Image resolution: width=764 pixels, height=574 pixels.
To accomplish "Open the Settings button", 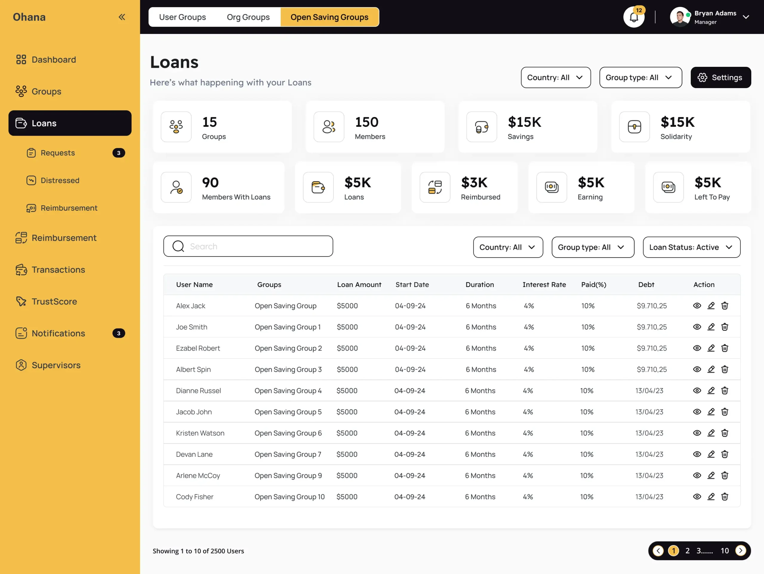I will [x=720, y=77].
